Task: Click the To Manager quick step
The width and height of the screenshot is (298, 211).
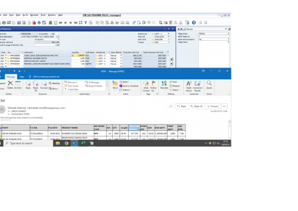Action: coord(92,82)
